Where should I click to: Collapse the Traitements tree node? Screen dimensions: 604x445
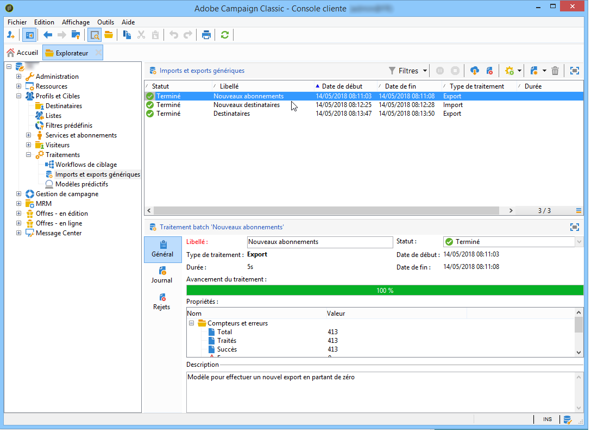tap(28, 154)
